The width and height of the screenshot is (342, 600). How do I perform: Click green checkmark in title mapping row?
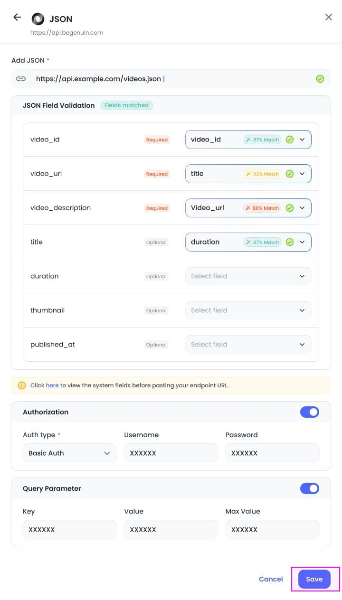(x=290, y=242)
